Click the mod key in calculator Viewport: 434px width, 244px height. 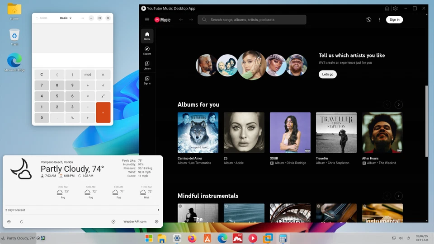[x=88, y=75]
